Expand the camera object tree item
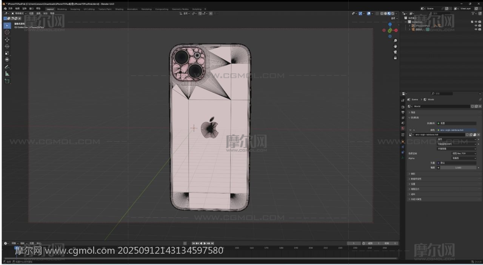483x265 pixels. [x=409, y=29]
